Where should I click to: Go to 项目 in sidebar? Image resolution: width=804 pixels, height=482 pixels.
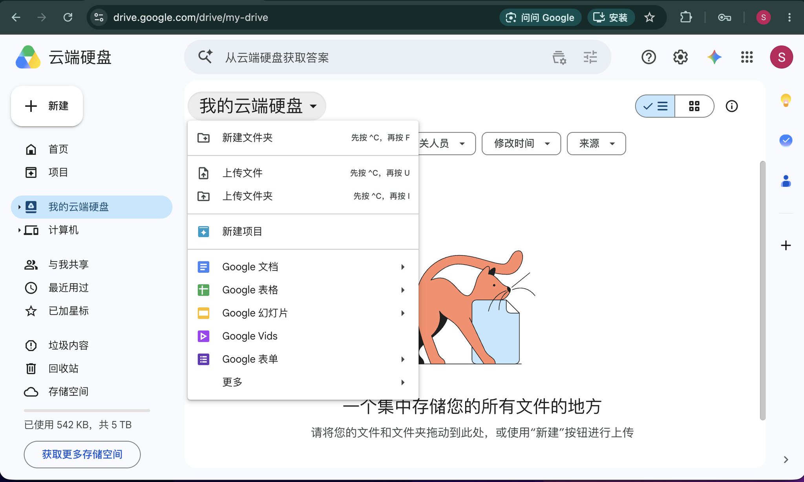[91, 172]
